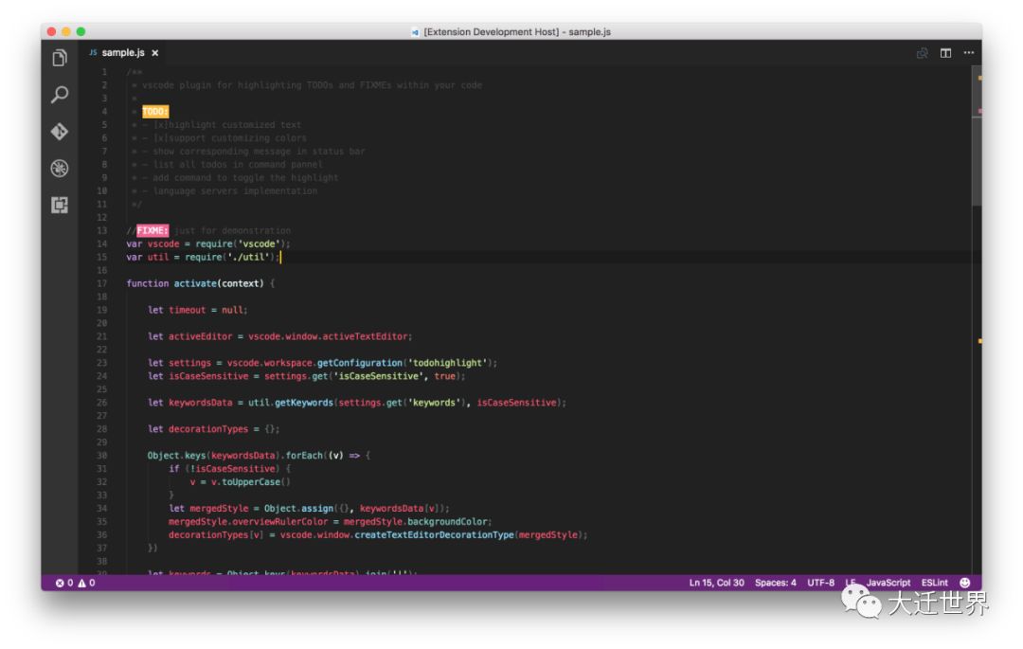This screenshot has width=1023, height=649.
Task: Click the ESLint status bar item
Action: pyautogui.click(x=936, y=583)
